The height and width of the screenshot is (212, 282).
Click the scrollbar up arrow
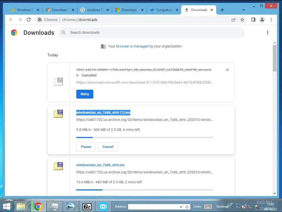275,43
